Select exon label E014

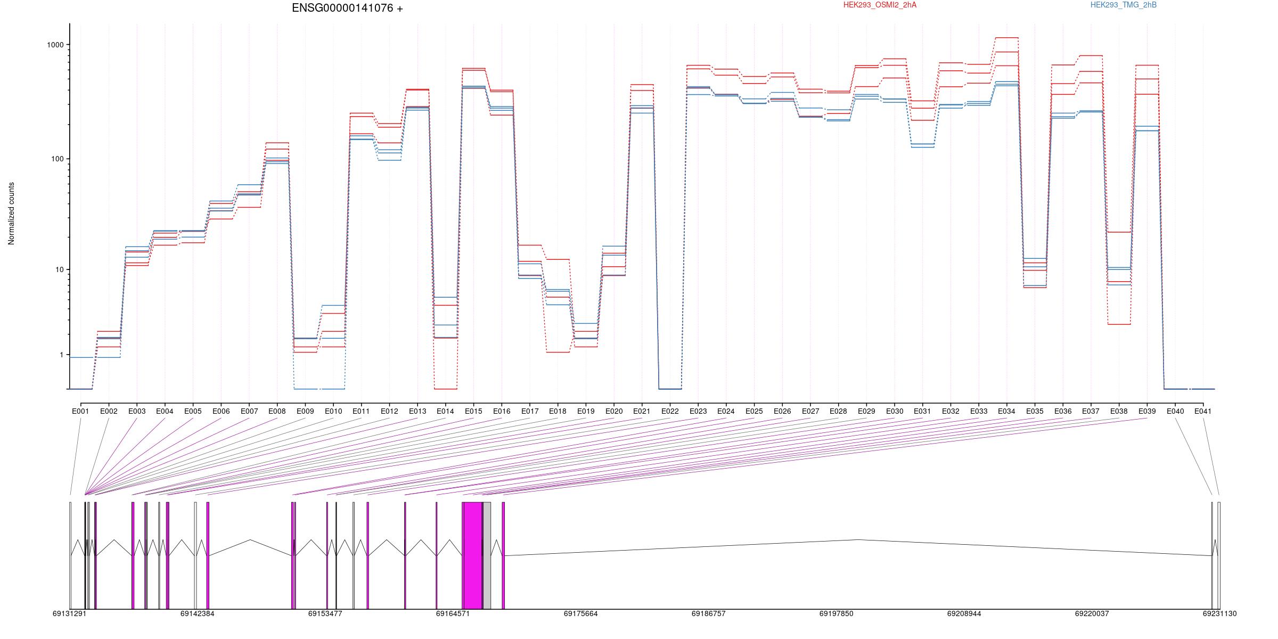445,411
